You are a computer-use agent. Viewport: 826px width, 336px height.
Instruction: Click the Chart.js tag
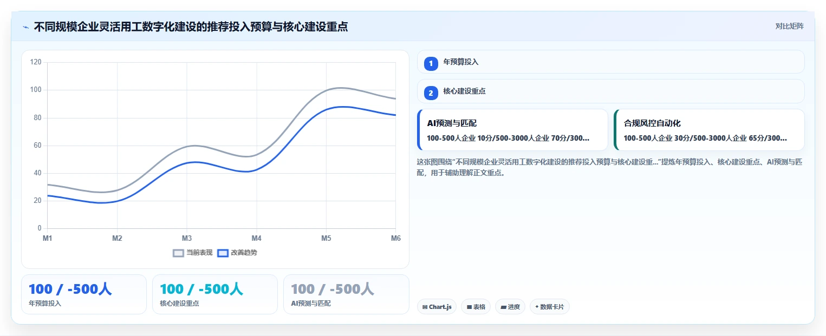click(437, 307)
